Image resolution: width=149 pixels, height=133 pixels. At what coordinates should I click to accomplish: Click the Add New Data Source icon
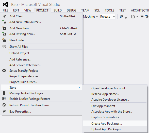4,22
